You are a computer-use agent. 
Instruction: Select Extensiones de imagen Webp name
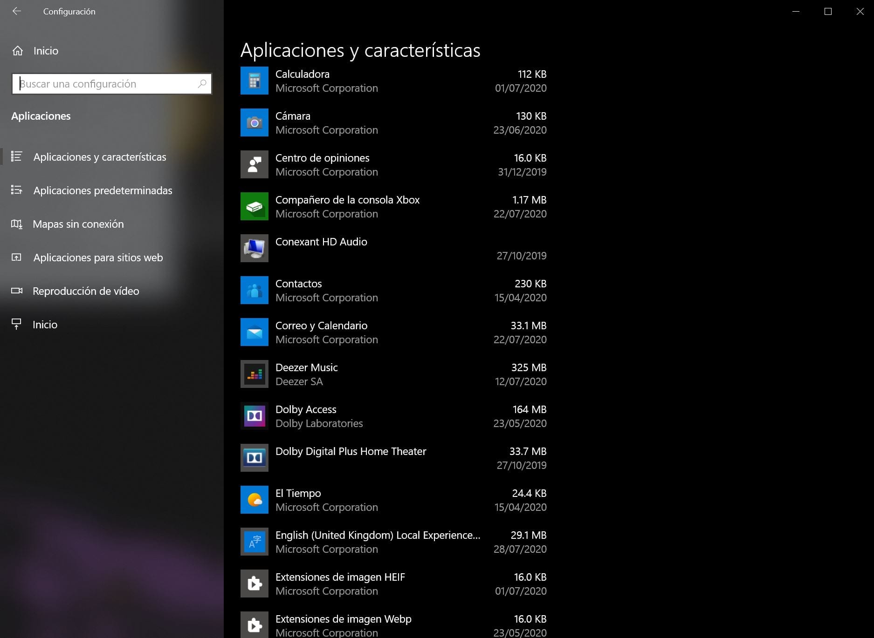click(x=344, y=619)
